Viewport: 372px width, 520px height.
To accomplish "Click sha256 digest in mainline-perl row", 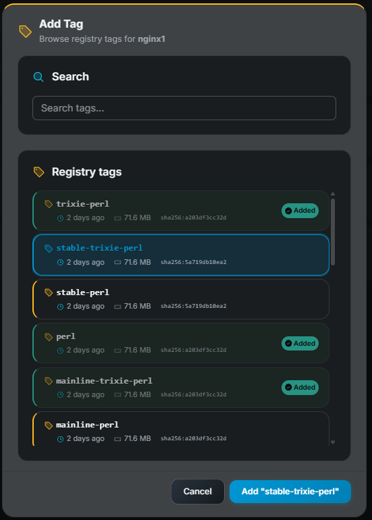I will coord(194,438).
